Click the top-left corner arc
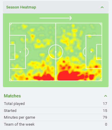Image resolution: width=112 pixels, height=130 pixels. tap(10, 24)
